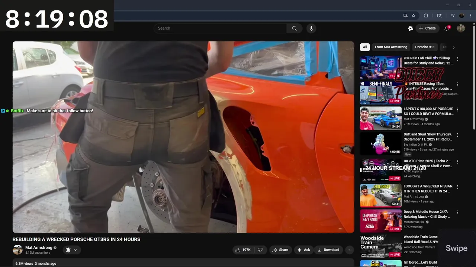
Task: Open options for 90s Rain Lofi video
Action: click(x=458, y=59)
